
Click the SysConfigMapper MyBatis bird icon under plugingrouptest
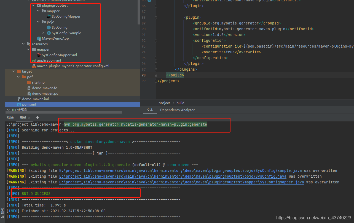[x=49, y=16]
